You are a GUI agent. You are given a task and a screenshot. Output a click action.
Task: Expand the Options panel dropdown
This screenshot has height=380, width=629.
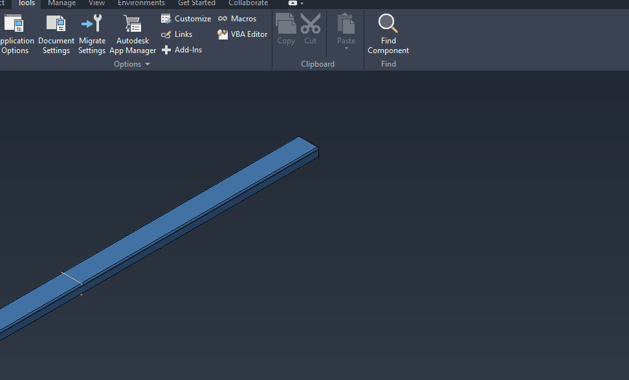click(x=148, y=63)
